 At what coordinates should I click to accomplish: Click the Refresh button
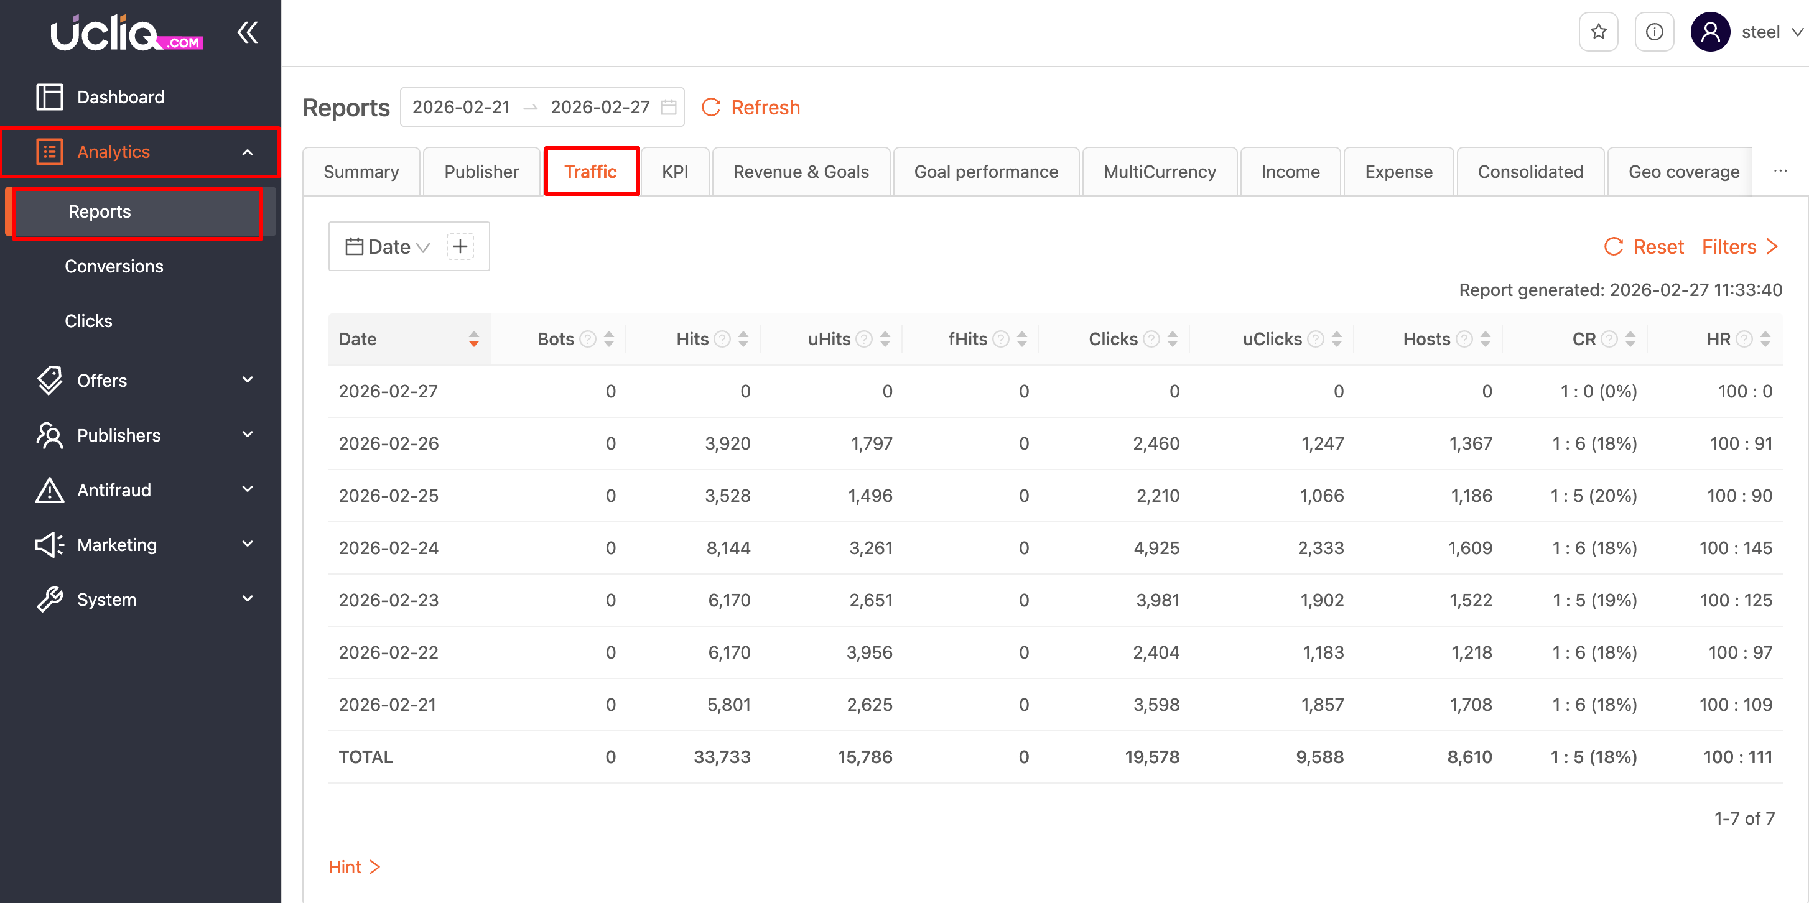point(751,108)
